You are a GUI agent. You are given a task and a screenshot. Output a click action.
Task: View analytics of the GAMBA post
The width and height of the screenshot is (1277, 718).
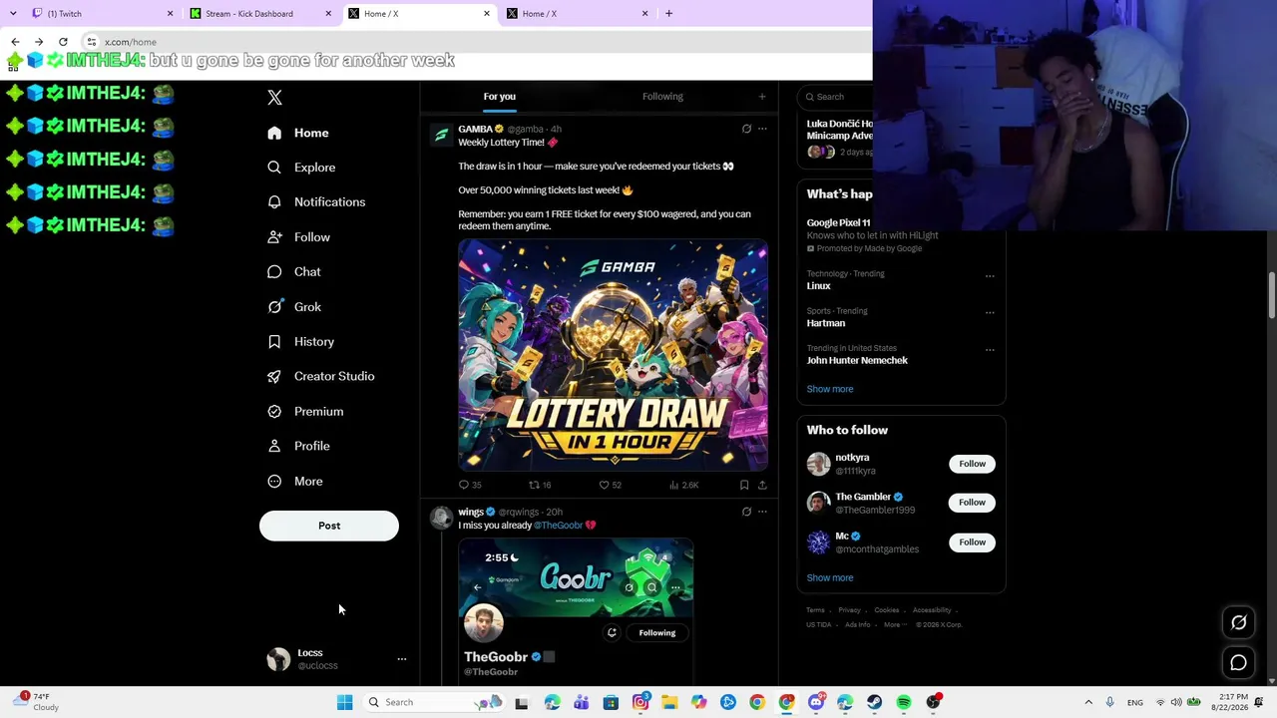[683, 485]
